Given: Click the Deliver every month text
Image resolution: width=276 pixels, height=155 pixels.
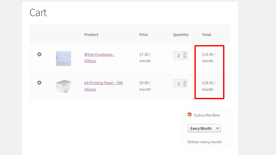Looking at the screenshot, I should pyautogui.click(x=204, y=142).
